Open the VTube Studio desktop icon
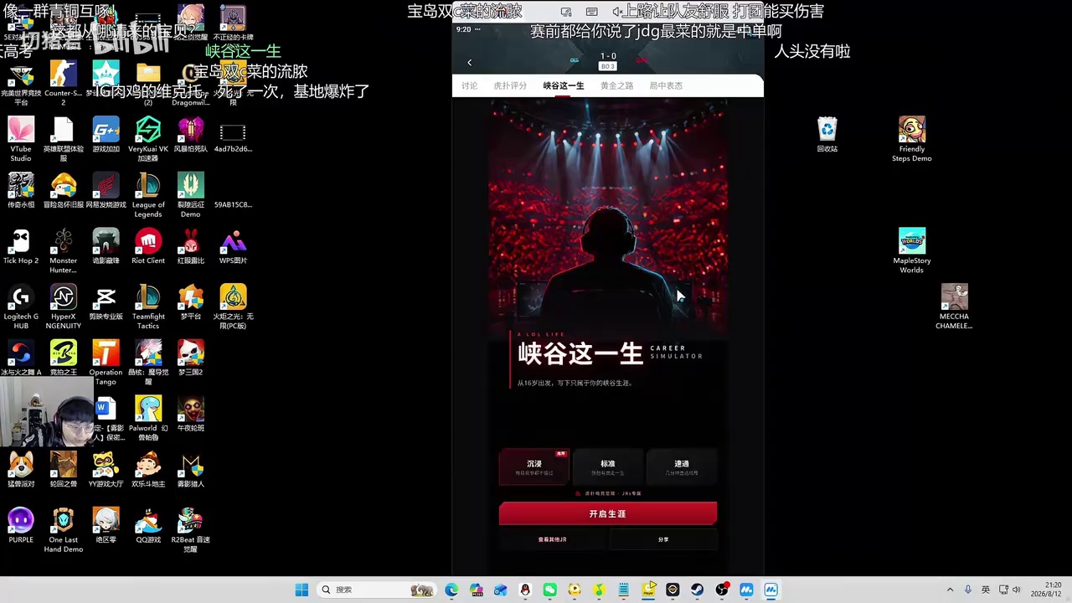This screenshot has width=1072, height=603. tap(21, 139)
